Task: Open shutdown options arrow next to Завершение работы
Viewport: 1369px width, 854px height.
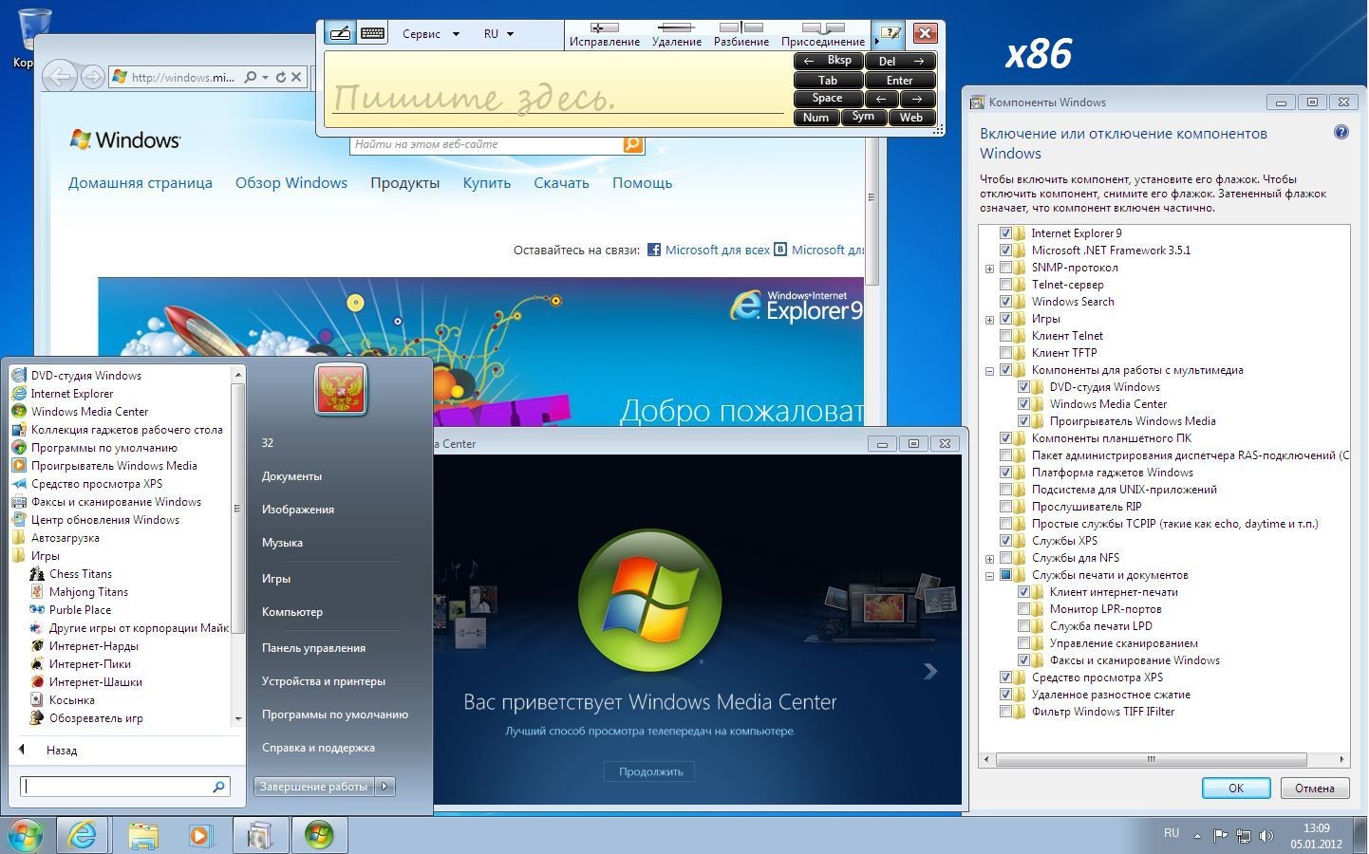Action: pyautogui.click(x=384, y=787)
